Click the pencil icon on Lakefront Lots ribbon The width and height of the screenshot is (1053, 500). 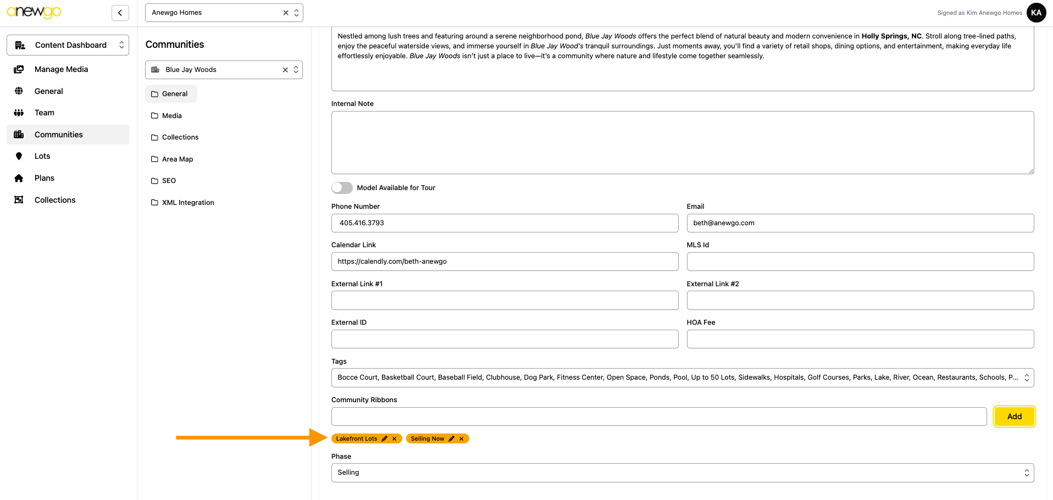point(385,438)
